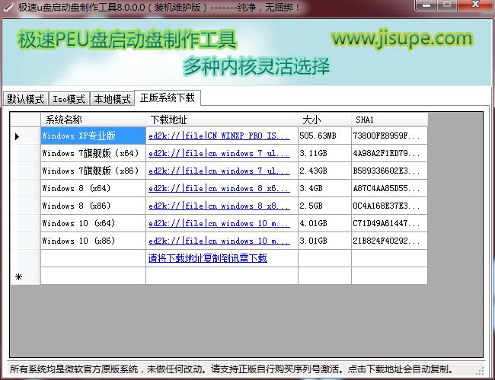Maximize the window
Viewport: 495px width, 380px height.
[447, 5]
